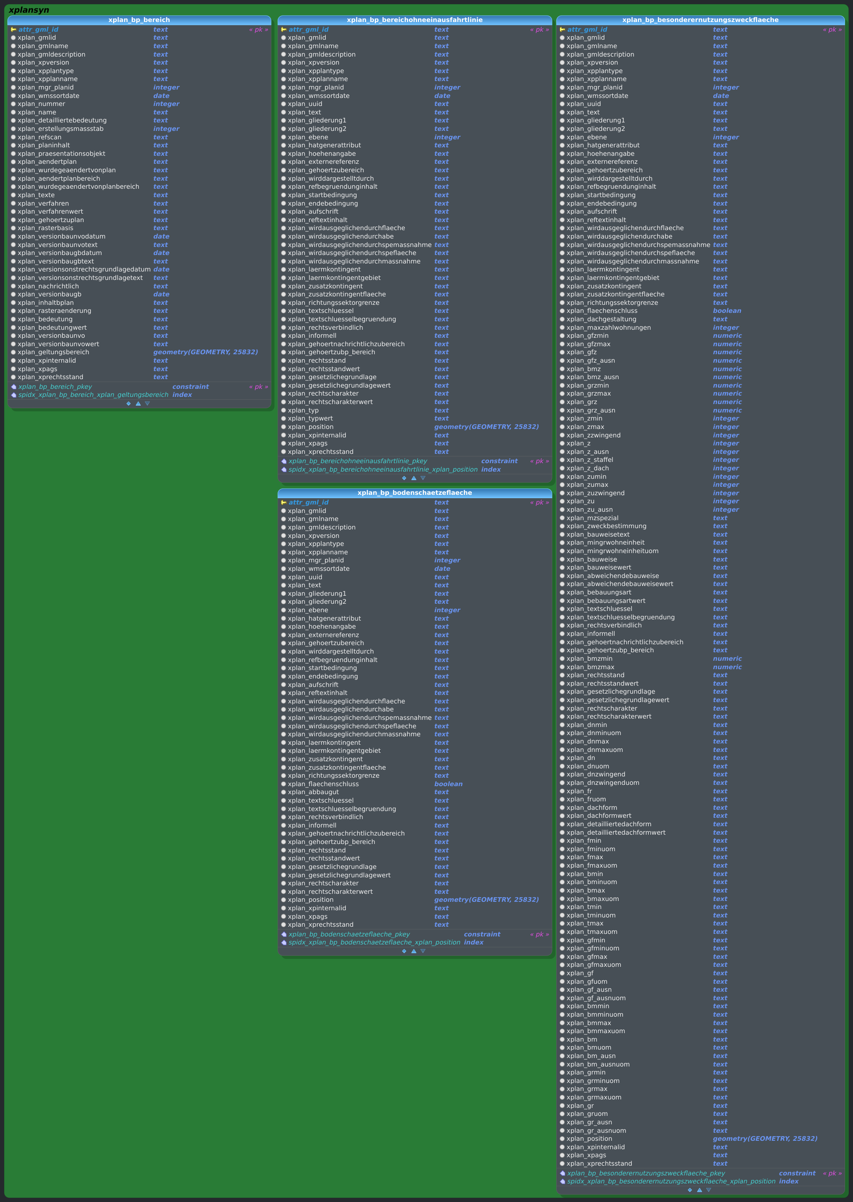853x1202 pixels.
Task: Click the key icon on attr_gml_id in xplan_bp_bodenschaetzeflaeche
Action: click(x=284, y=502)
